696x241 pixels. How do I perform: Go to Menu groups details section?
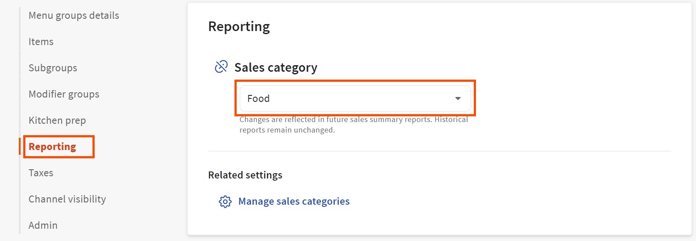pos(74,15)
